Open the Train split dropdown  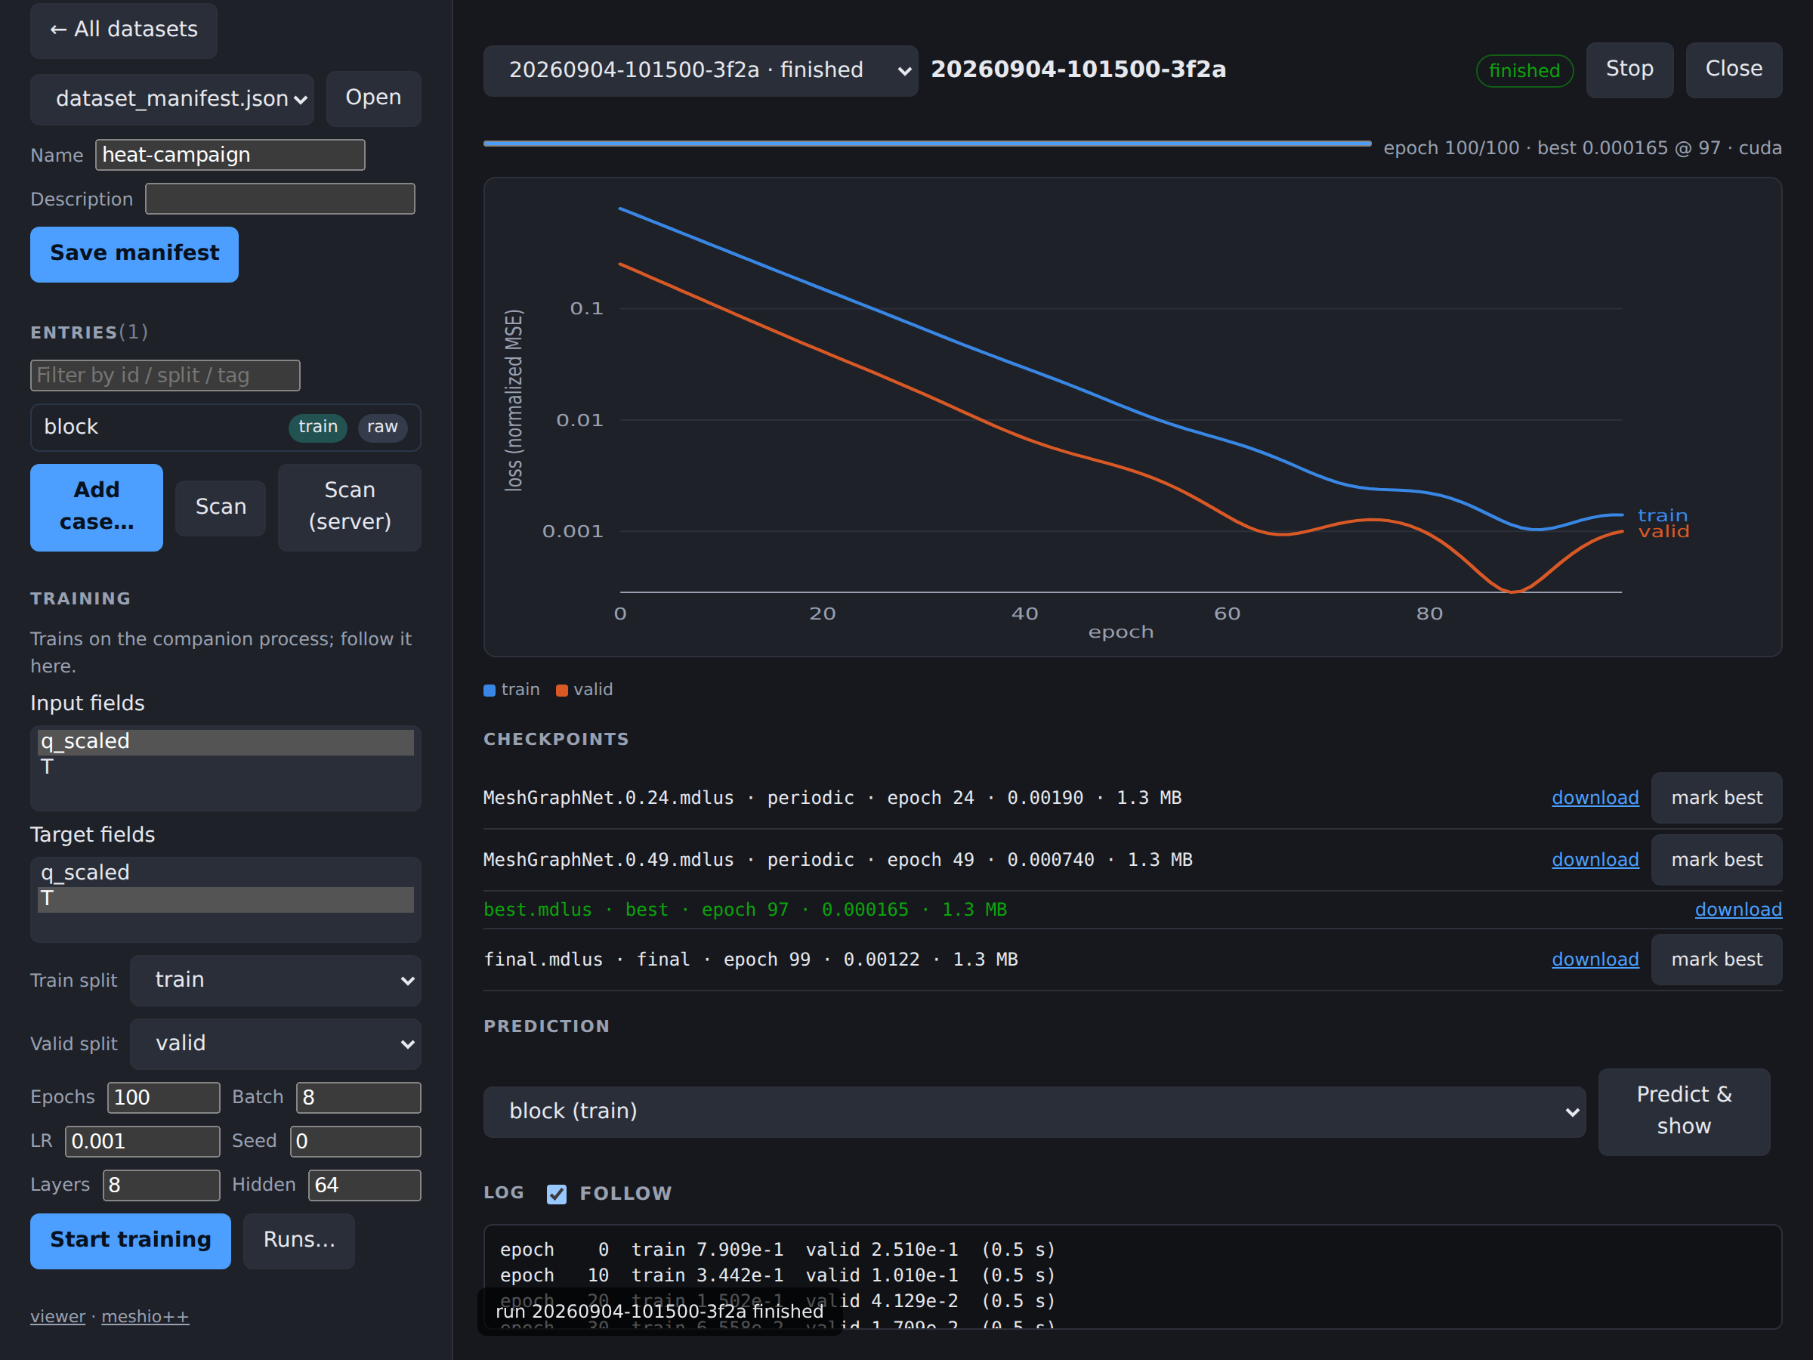coord(276,981)
